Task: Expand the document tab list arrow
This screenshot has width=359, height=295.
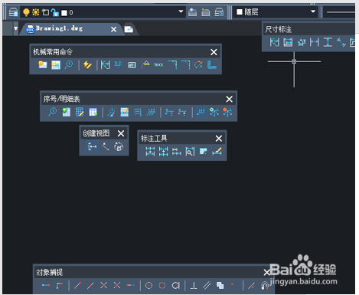Action: (16, 28)
